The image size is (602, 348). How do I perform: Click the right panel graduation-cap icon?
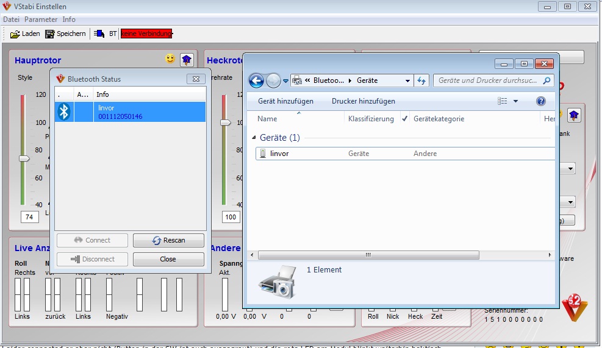pos(574,115)
